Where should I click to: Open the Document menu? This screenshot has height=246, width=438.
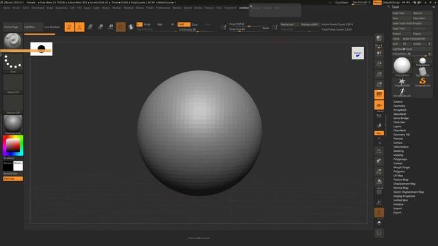coord(38,8)
